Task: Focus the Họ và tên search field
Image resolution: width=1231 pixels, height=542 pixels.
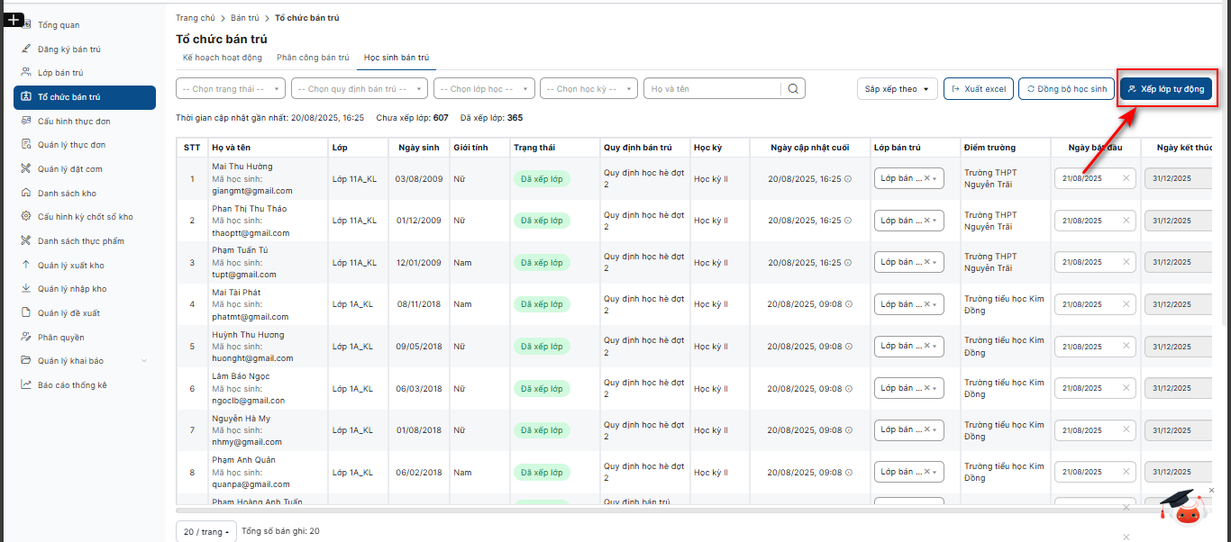Action: pos(713,89)
